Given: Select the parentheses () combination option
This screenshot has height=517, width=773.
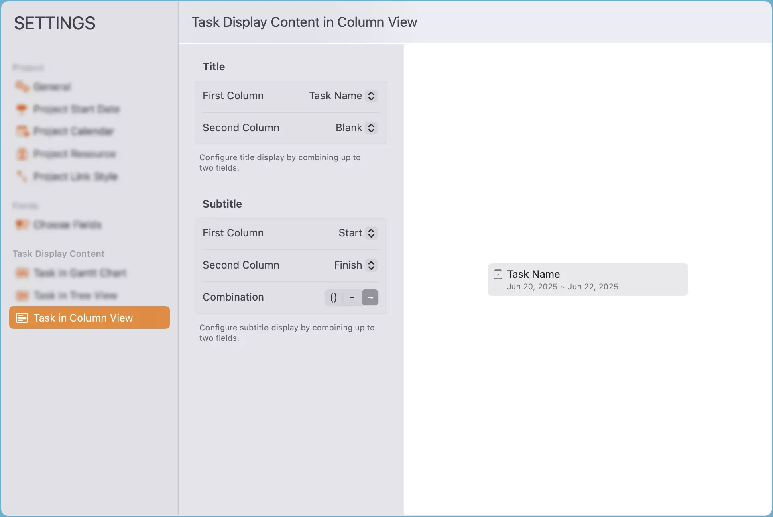Looking at the screenshot, I should tap(333, 297).
